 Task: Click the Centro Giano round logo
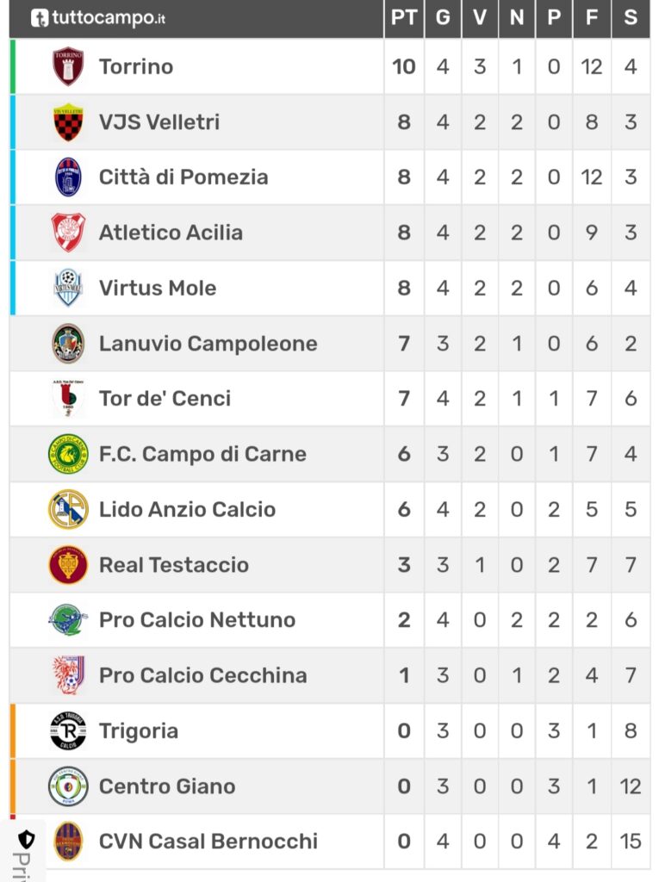pyautogui.click(x=68, y=786)
